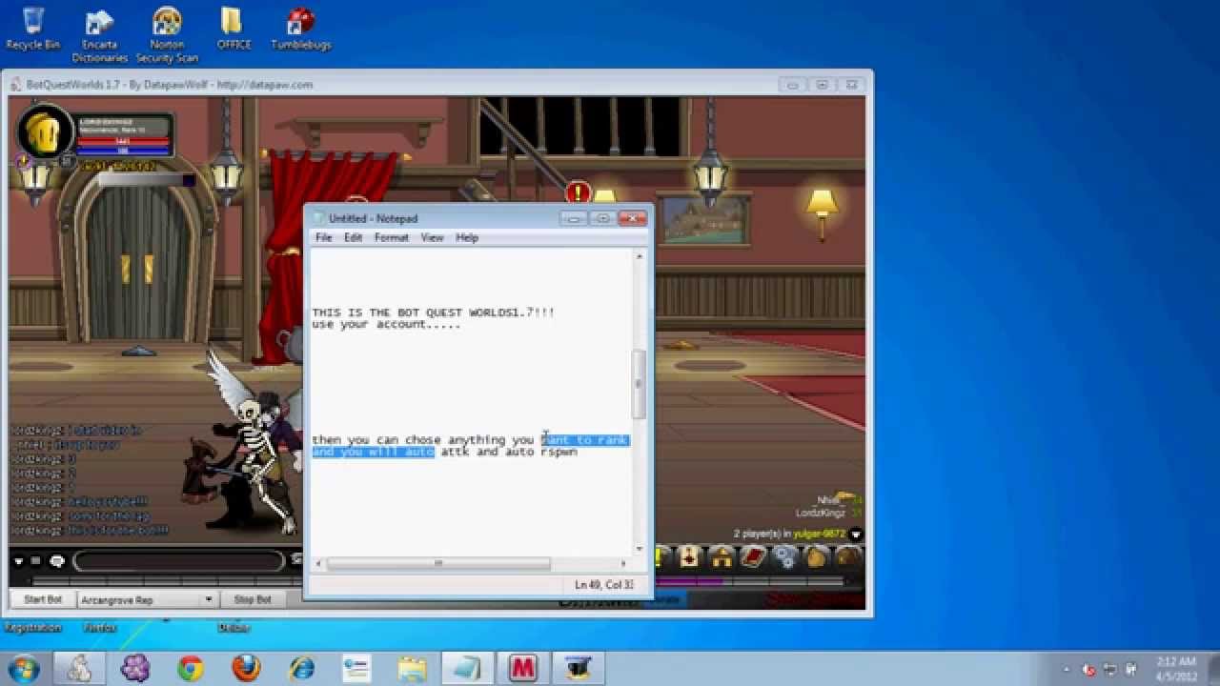Open the Notepad File menu
1220x686 pixels.
(324, 237)
